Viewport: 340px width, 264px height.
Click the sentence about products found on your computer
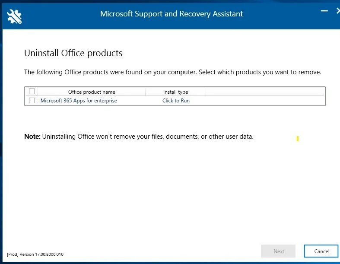coord(172,72)
